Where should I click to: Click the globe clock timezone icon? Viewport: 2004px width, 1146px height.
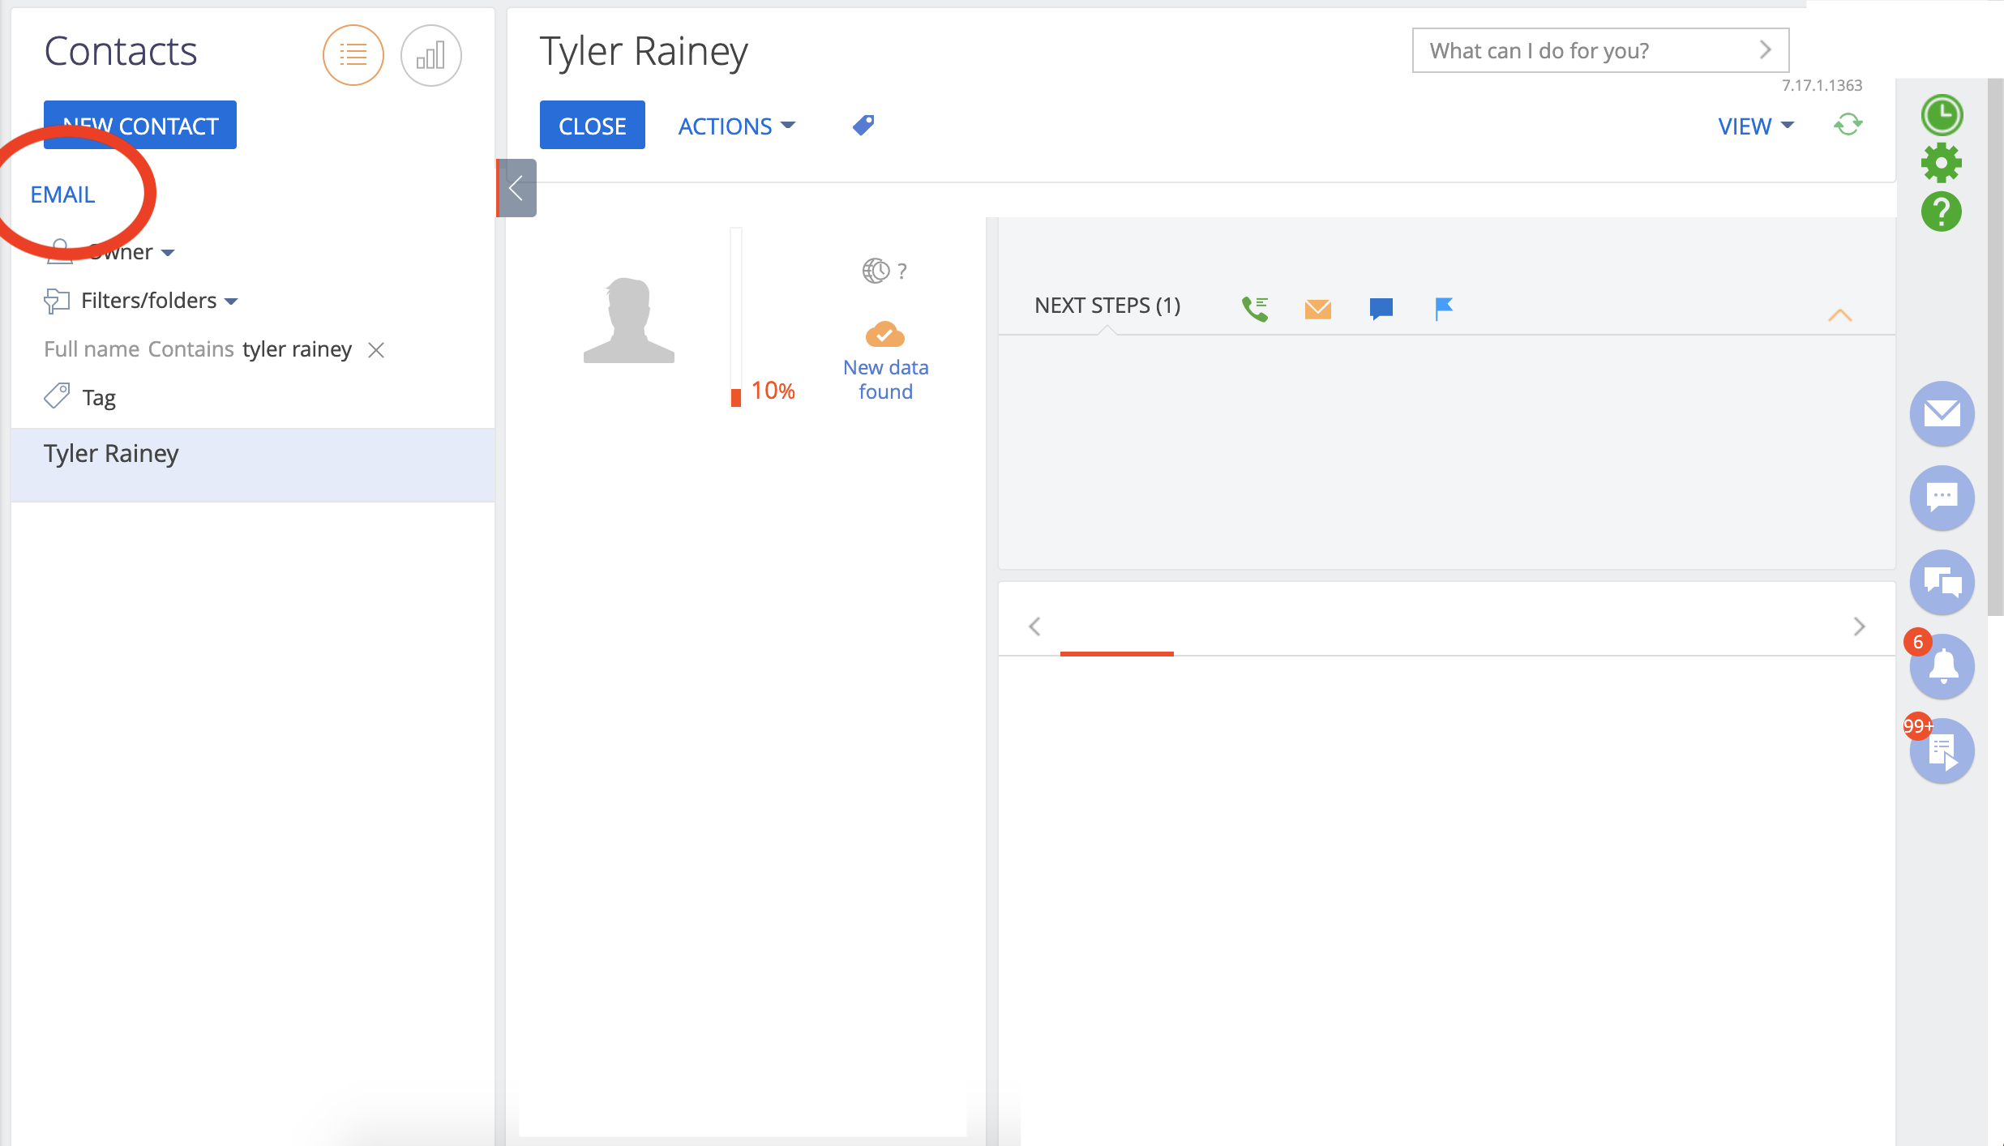(x=876, y=271)
